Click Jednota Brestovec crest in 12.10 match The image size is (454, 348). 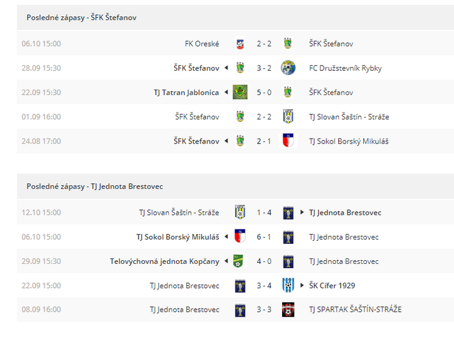pyautogui.click(x=288, y=212)
